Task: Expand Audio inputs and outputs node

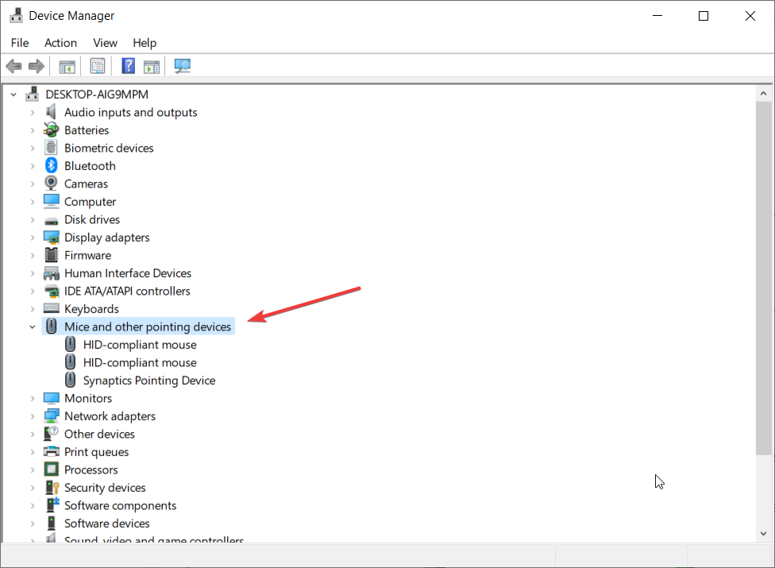Action: (33, 113)
